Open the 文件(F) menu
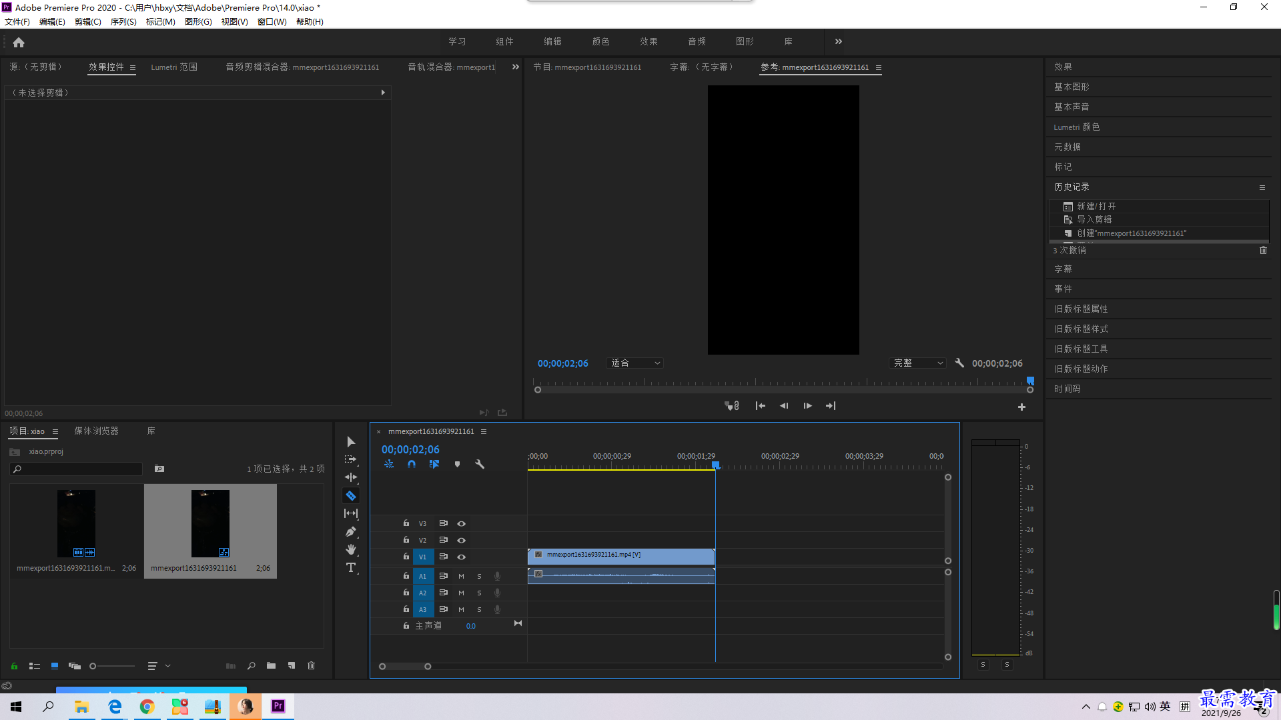Image resolution: width=1281 pixels, height=720 pixels. tap(17, 22)
